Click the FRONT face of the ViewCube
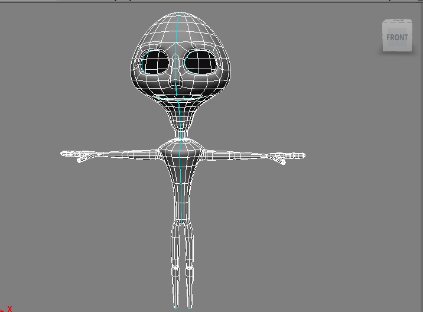This screenshot has width=423, height=312. 397,37
